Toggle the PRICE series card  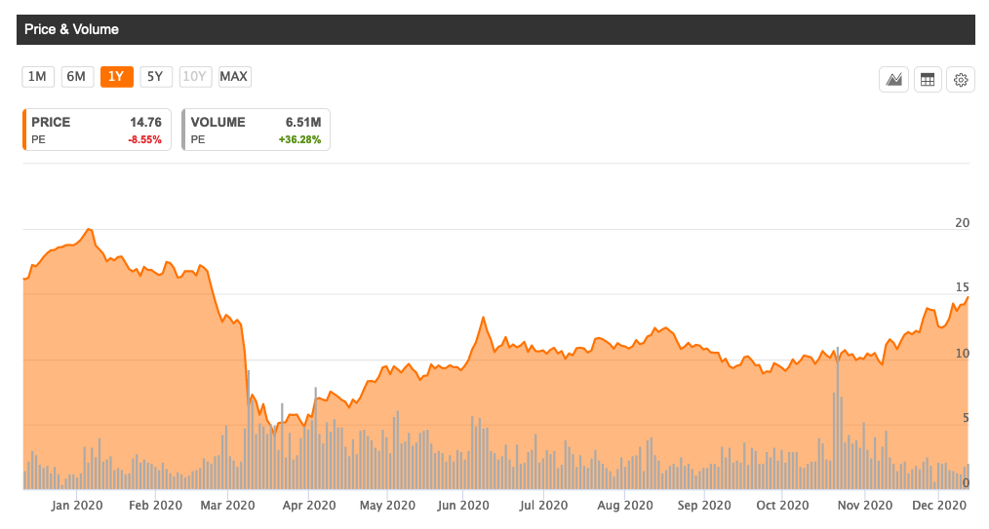(x=97, y=131)
